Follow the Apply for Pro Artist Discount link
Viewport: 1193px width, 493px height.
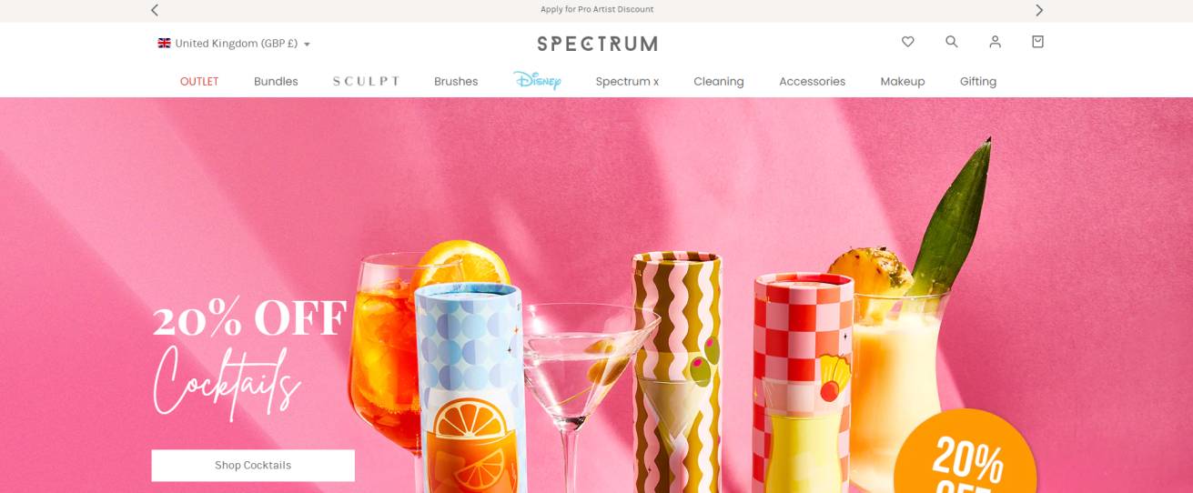pyautogui.click(x=597, y=9)
